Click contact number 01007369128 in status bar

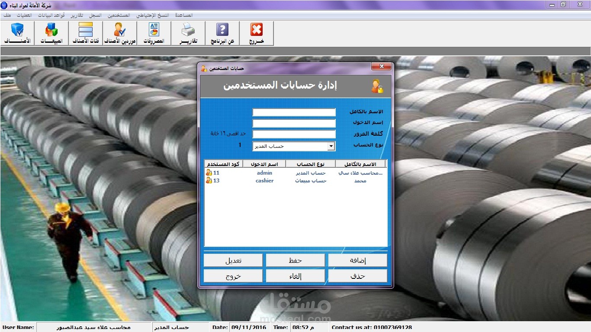point(392,327)
